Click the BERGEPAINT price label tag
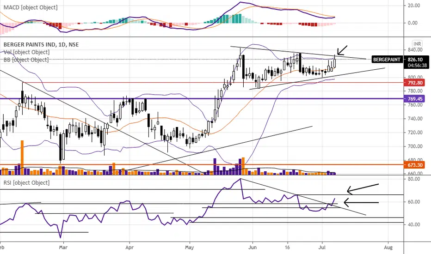The height and width of the screenshot is (254, 431). click(387, 59)
